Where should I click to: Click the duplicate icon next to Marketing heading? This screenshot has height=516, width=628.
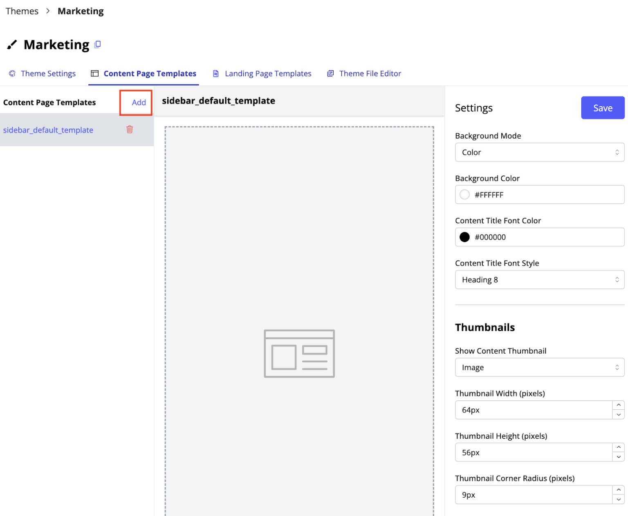(97, 44)
